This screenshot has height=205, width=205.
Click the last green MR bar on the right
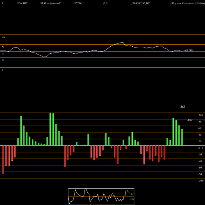tap(182, 137)
